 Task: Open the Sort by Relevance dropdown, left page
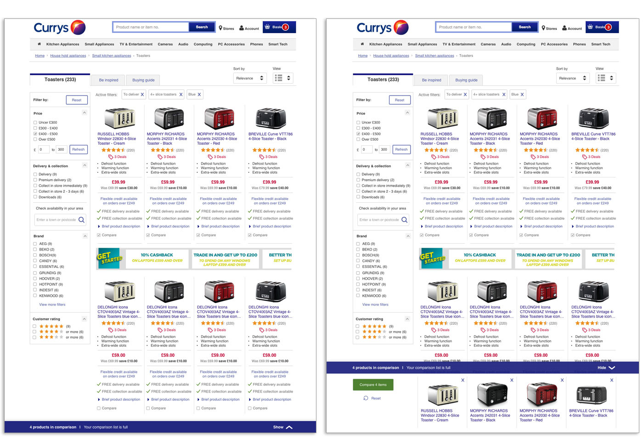click(x=250, y=78)
